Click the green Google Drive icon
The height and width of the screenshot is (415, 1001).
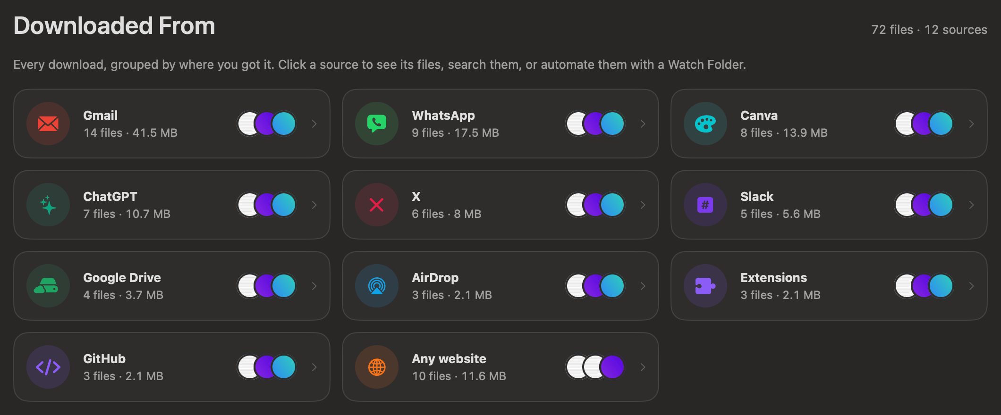pyautogui.click(x=48, y=286)
